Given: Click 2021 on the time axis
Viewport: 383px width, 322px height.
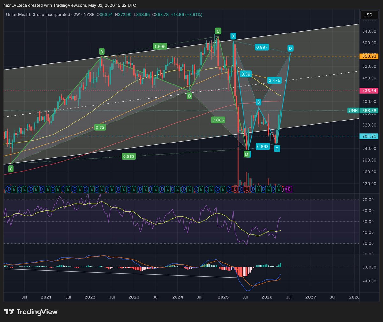Looking at the screenshot, I should click(x=46, y=297).
